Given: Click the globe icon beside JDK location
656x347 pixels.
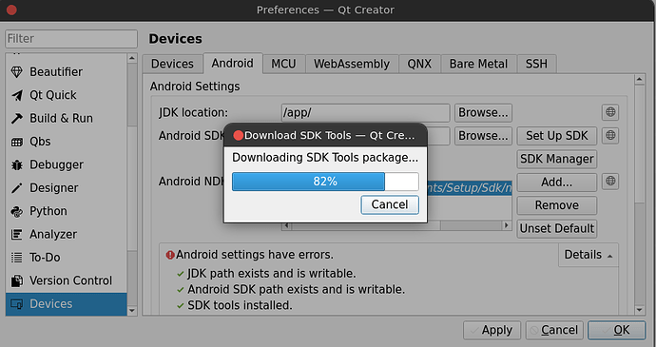Looking at the screenshot, I should [610, 112].
